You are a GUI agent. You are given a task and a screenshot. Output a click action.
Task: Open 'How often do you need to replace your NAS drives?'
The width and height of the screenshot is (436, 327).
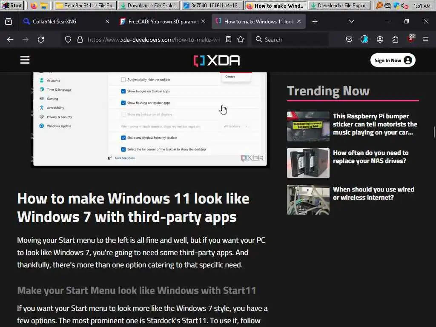tap(371, 157)
